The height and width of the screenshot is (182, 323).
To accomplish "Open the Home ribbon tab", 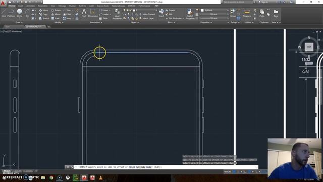I will 12,6.
